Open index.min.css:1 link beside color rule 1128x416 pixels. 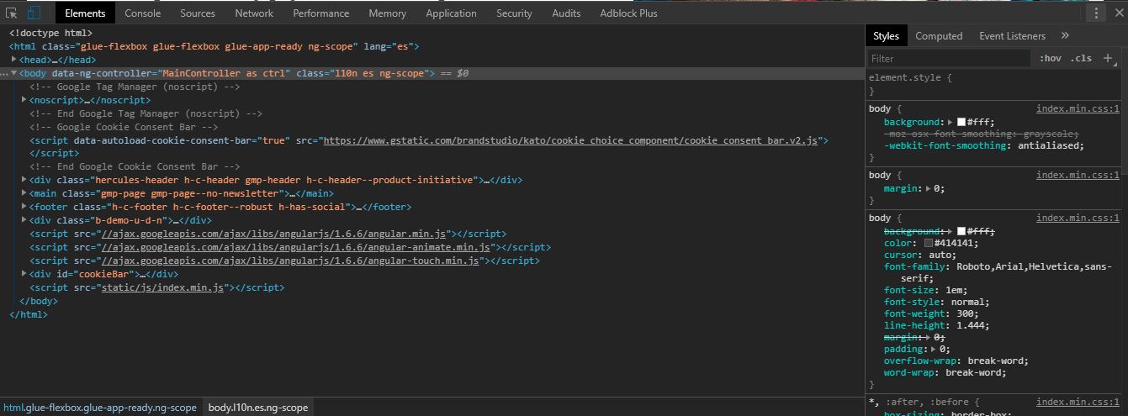point(1078,218)
